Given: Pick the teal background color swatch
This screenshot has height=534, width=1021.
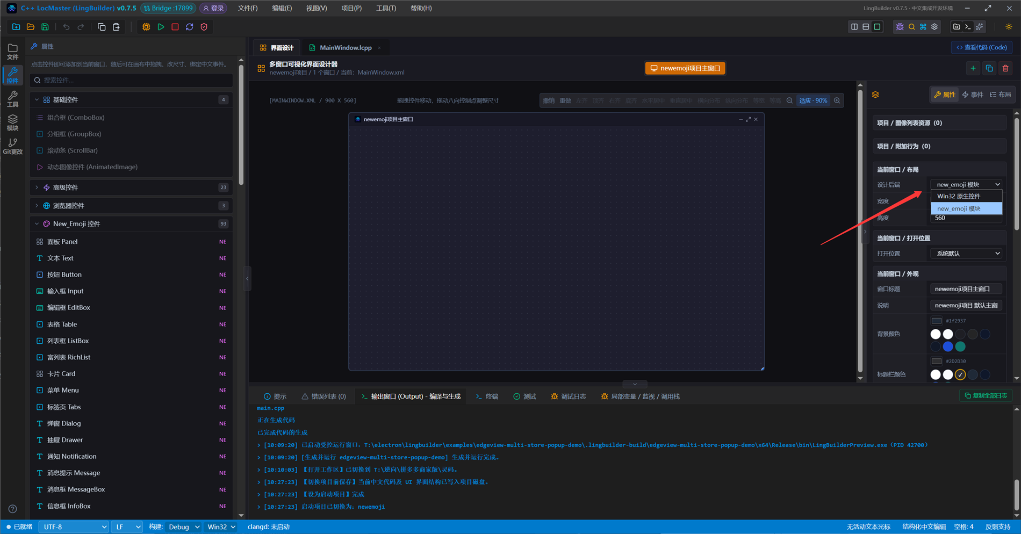Looking at the screenshot, I should (960, 347).
